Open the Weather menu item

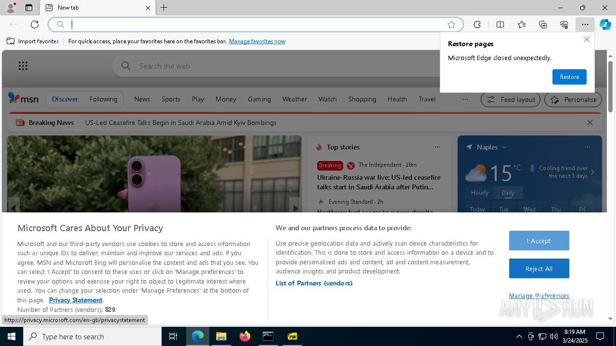click(x=295, y=99)
